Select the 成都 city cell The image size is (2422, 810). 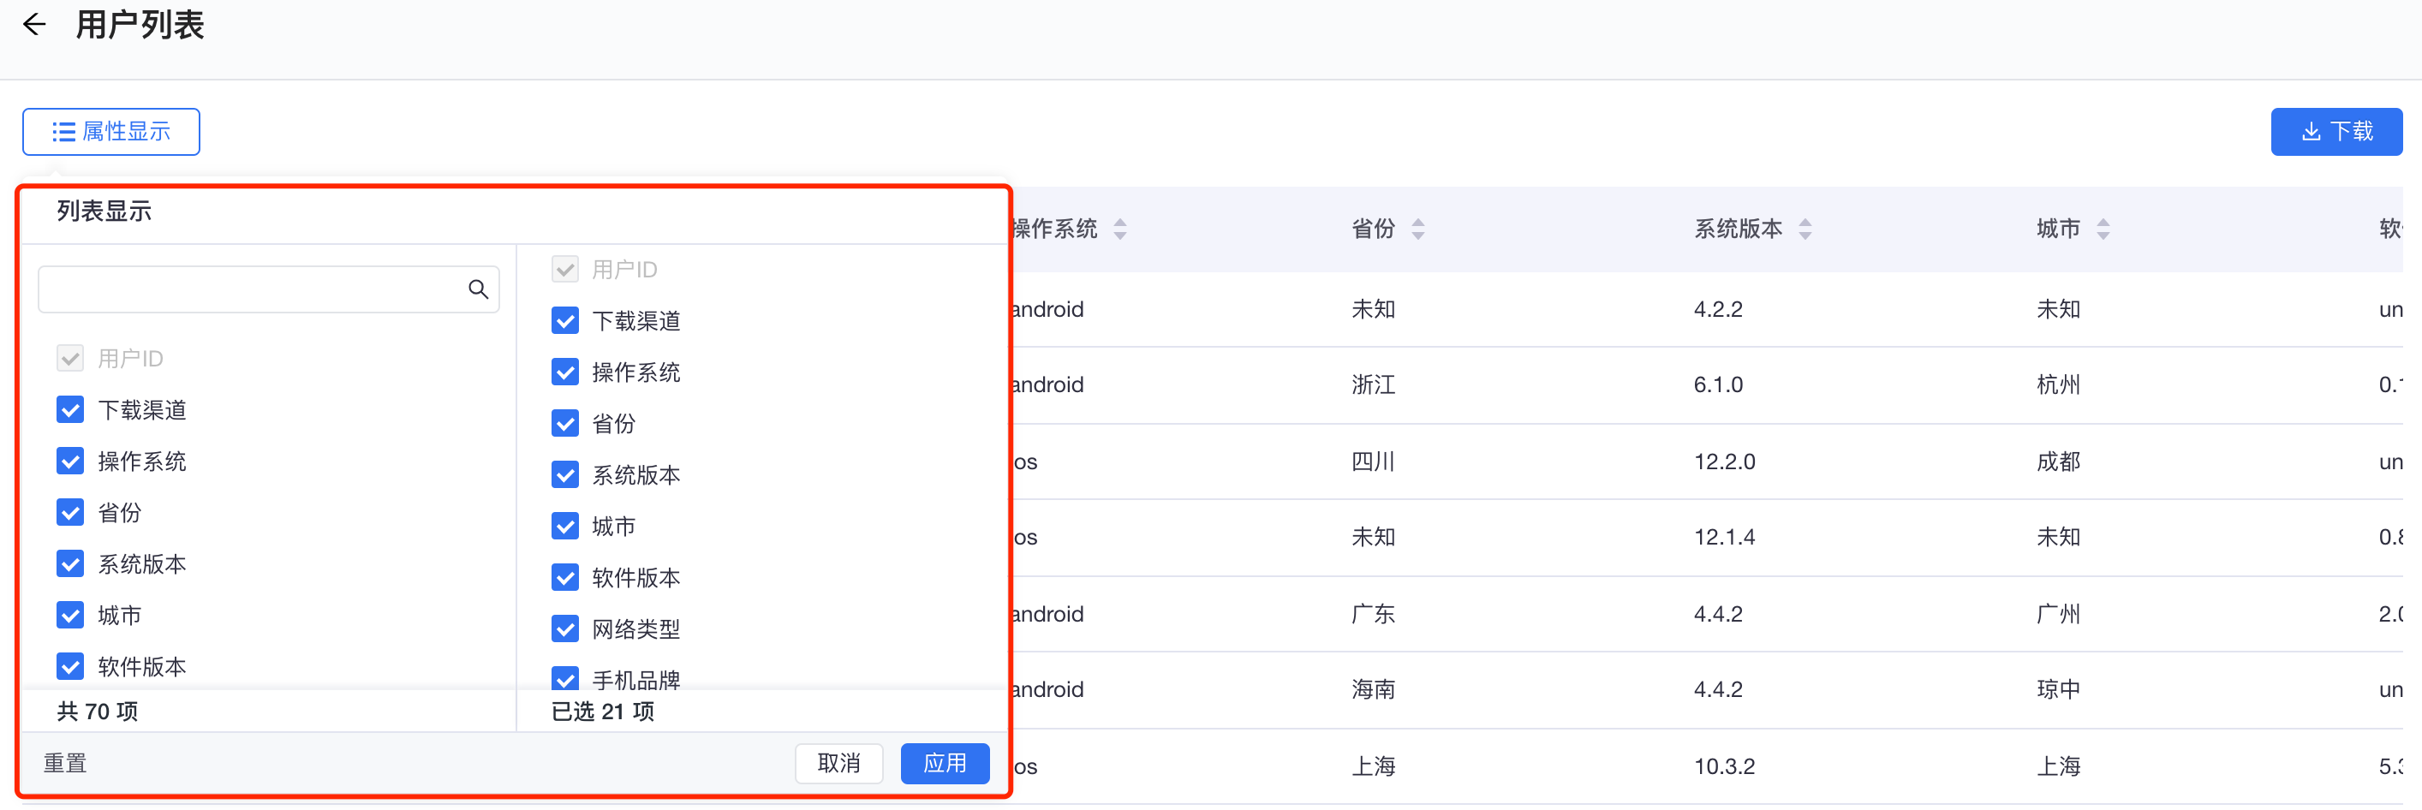tap(2058, 462)
